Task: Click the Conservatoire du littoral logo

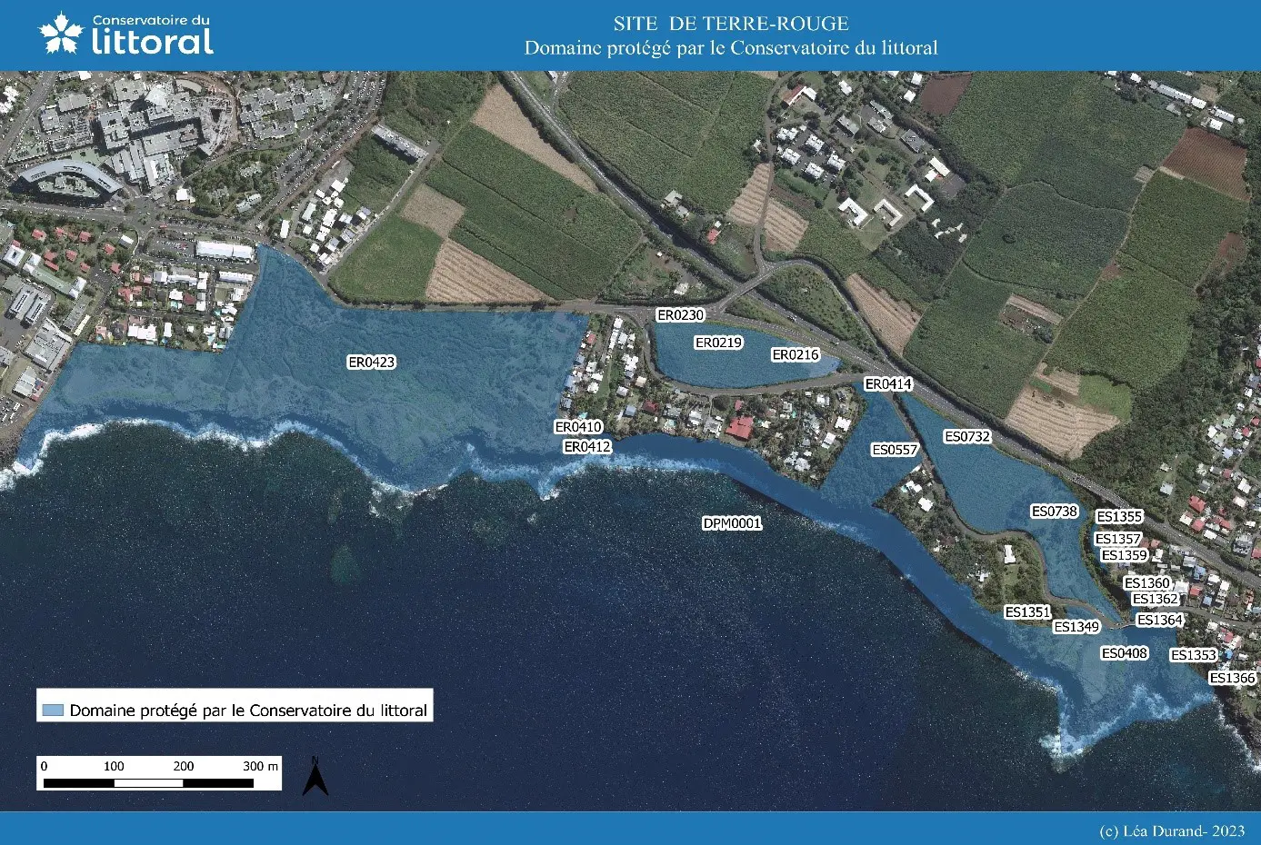Action: click(126, 35)
